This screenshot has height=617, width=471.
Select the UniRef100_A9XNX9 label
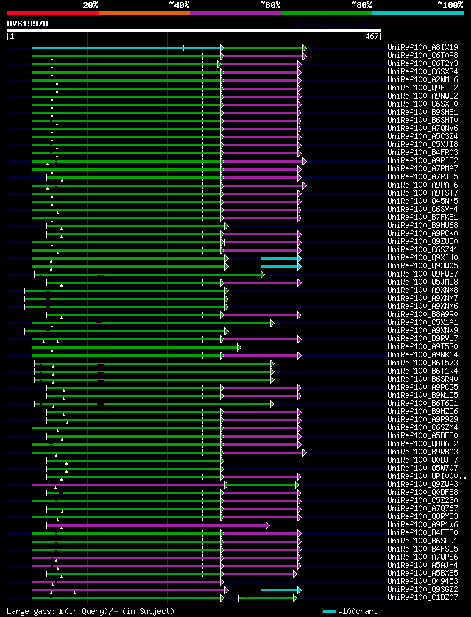click(422, 330)
